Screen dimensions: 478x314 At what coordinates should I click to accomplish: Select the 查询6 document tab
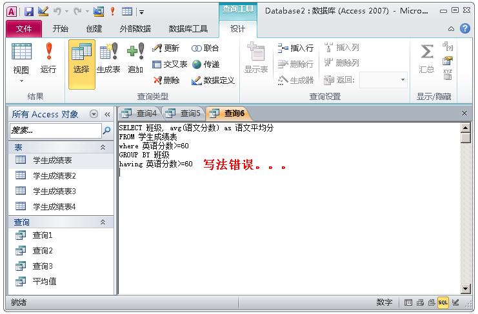(228, 113)
